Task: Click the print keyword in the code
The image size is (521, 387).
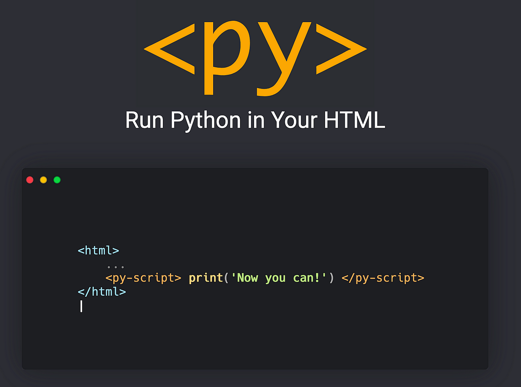Action: 206,278
